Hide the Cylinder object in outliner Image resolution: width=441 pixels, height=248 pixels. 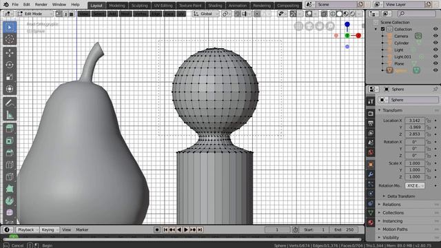click(435, 43)
